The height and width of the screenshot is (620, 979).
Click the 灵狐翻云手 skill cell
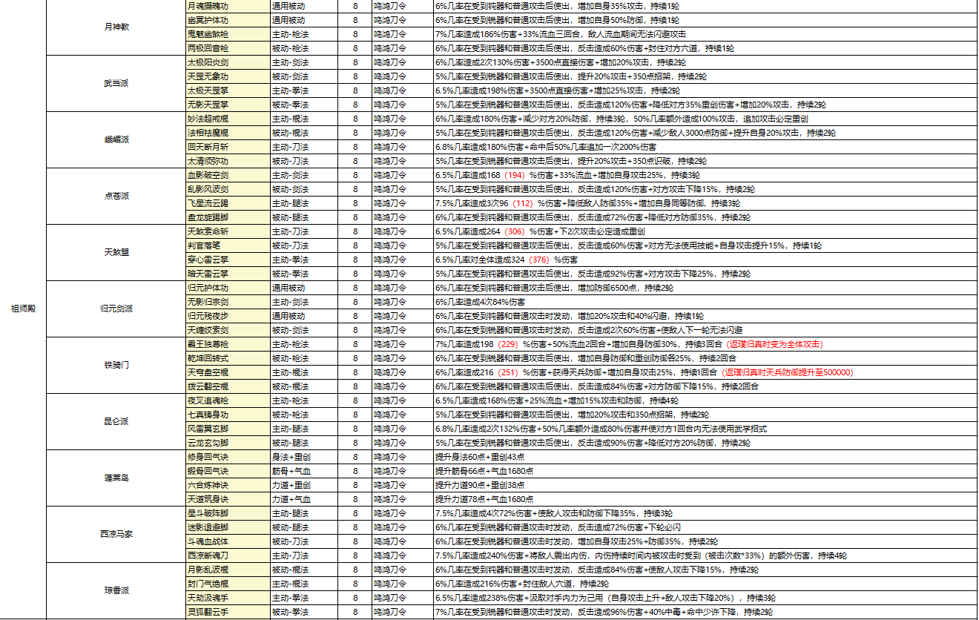point(228,613)
